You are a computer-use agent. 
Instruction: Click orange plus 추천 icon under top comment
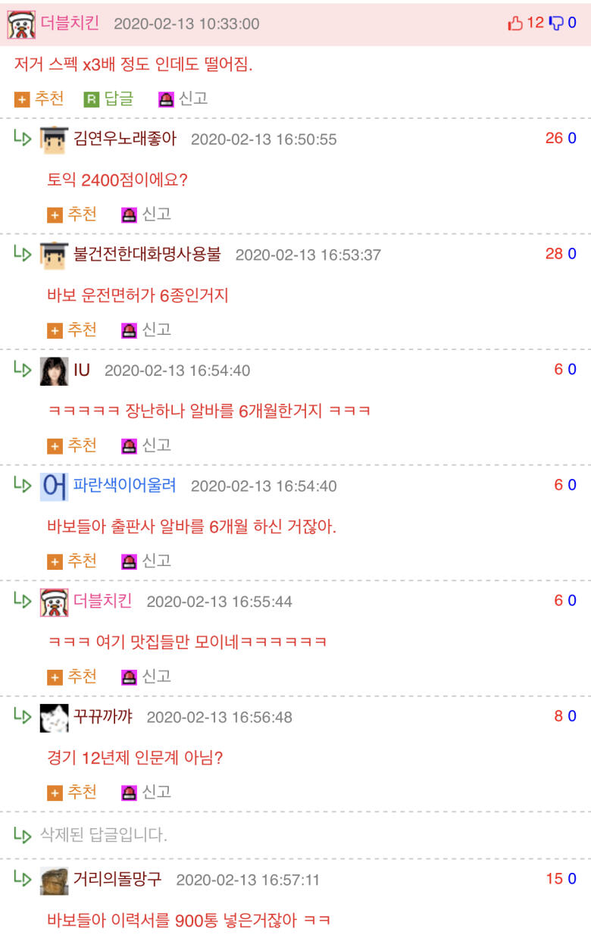point(22,99)
